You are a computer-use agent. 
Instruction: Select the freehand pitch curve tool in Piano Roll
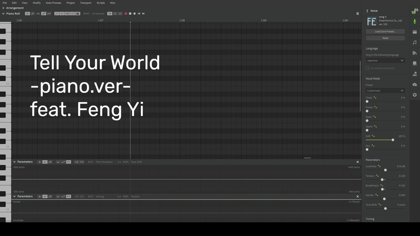[x=49, y=14]
